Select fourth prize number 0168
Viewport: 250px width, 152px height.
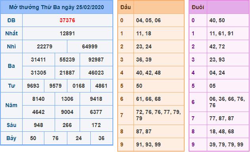coord(78,86)
